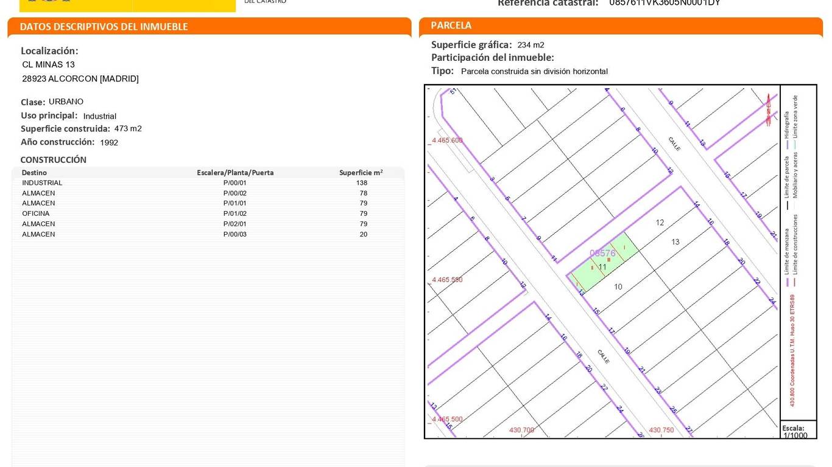
Task: Select 'ALMACEN' in the P/02/01 row
Action: (38, 224)
